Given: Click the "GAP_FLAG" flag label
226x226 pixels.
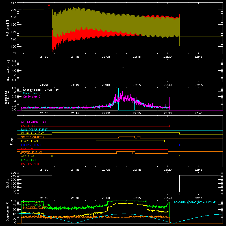Looking at the screenshot, I should click(x=28, y=126).
